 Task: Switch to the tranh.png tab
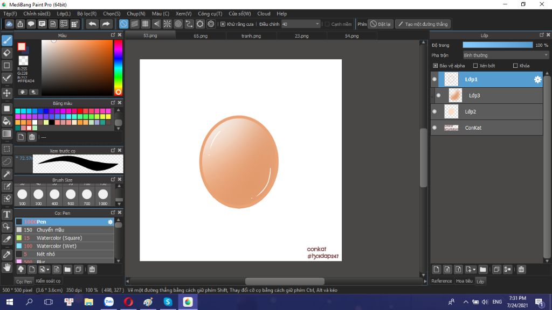(251, 36)
